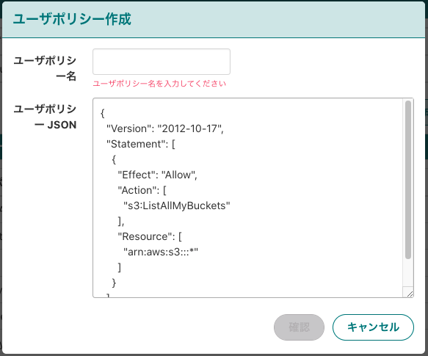Click the "s3:ListAllMyBuckets" text
Viewport: 428px width, 356px height.
(x=177, y=206)
